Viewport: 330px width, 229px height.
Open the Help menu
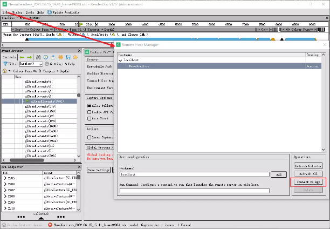(40, 12)
